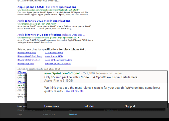Click related search 'iPhone 6 64GB Black Friday'
This screenshot has height=121, width=169.
(30, 56)
